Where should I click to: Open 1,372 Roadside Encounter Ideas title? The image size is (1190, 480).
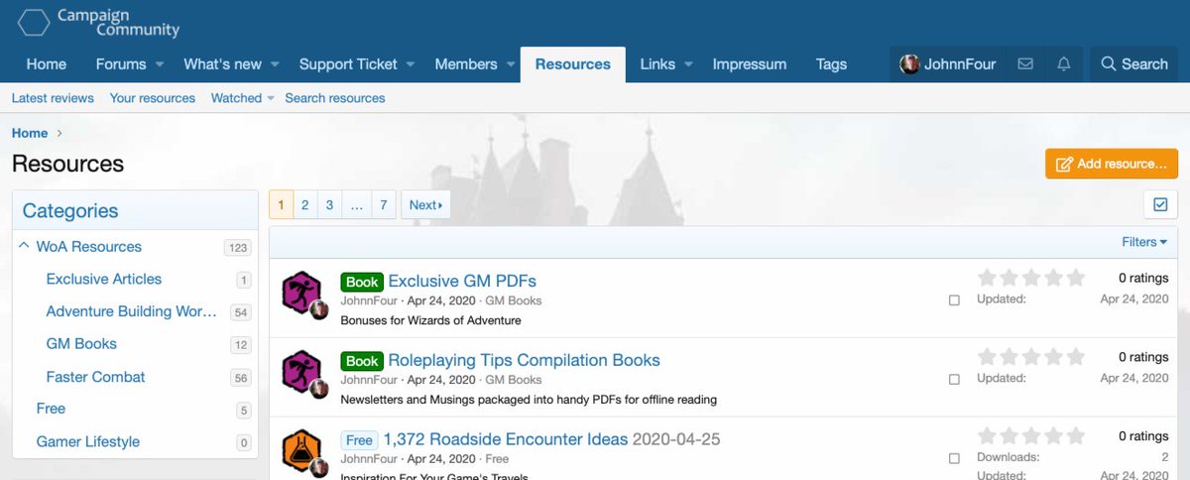[x=506, y=439]
